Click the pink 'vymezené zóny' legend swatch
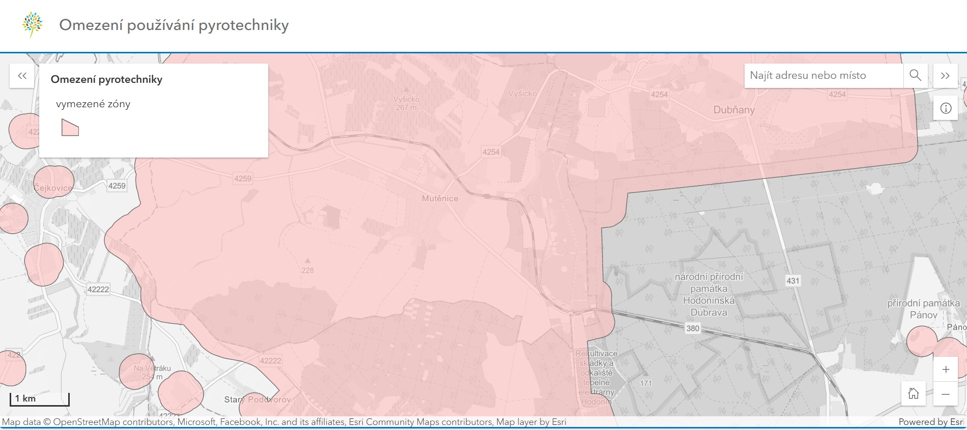The height and width of the screenshot is (430, 967). [x=70, y=128]
